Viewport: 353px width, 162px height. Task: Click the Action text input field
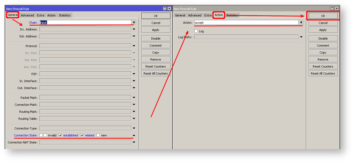pyautogui.click(x=246, y=23)
